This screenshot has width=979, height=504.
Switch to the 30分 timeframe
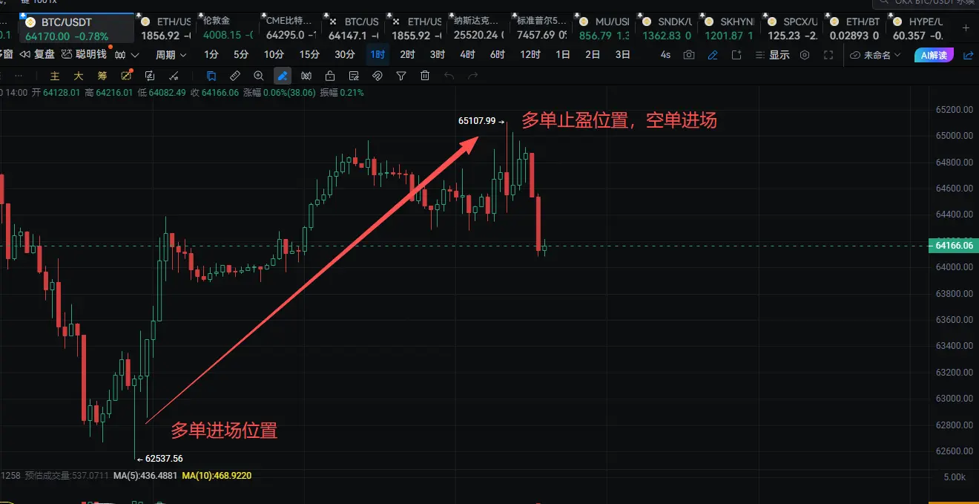344,54
